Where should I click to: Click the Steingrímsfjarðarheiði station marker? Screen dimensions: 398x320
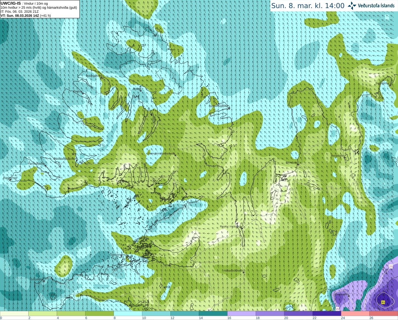(x=175, y=155)
